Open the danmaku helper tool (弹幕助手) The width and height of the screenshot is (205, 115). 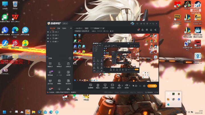[50, 65]
